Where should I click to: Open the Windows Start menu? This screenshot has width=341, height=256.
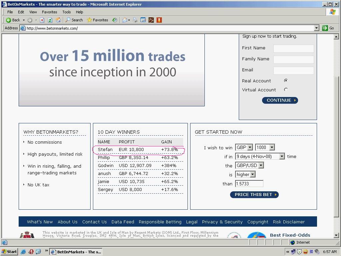9,252
